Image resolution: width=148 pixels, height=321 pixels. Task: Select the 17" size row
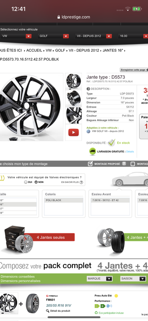[x=18, y=209]
